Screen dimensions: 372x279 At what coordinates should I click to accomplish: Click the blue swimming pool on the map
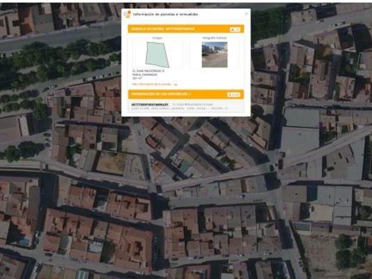[x=24, y=242]
